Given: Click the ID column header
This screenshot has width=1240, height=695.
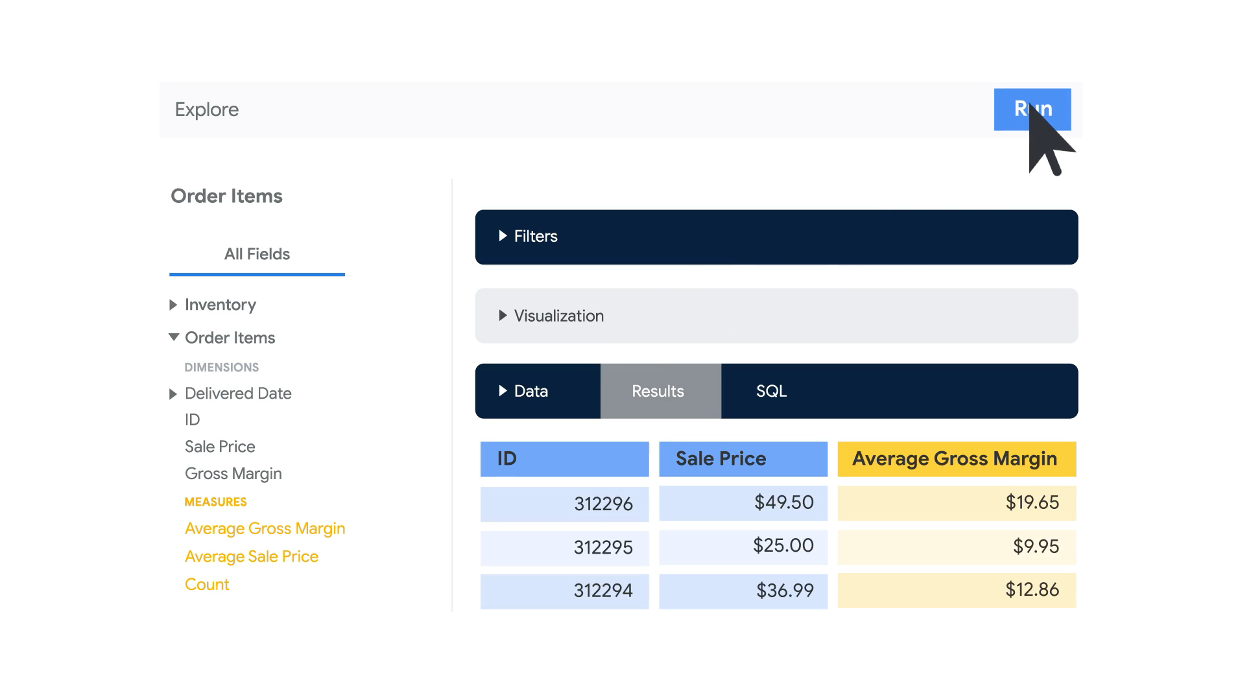Looking at the screenshot, I should pyautogui.click(x=564, y=459).
